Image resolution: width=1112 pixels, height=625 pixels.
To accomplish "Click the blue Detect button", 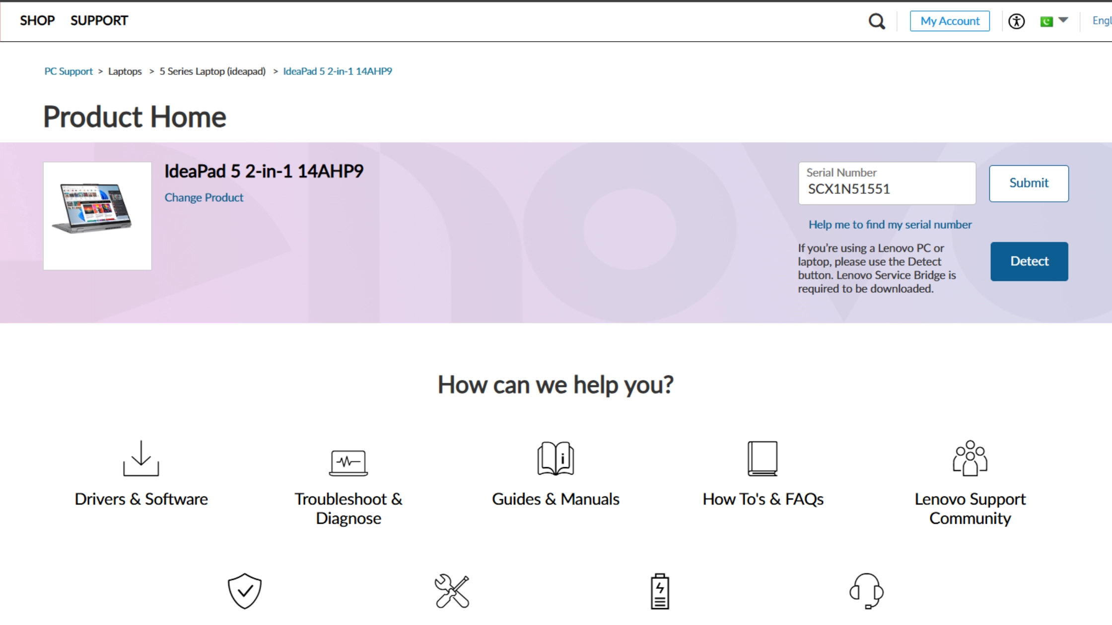I will pyautogui.click(x=1029, y=261).
